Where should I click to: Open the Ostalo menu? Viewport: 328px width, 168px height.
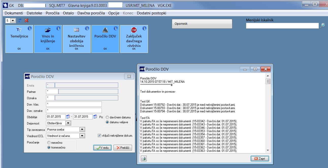[69, 13]
